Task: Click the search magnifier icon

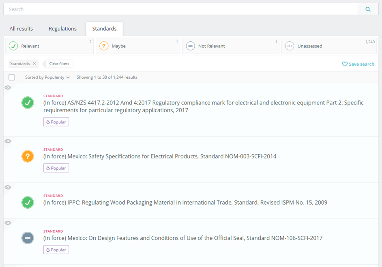Action: click(x=367, y=9)
